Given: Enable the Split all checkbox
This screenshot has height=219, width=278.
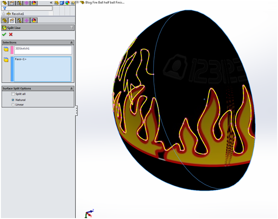Looking at the screenshot, I should click(13, 94).
